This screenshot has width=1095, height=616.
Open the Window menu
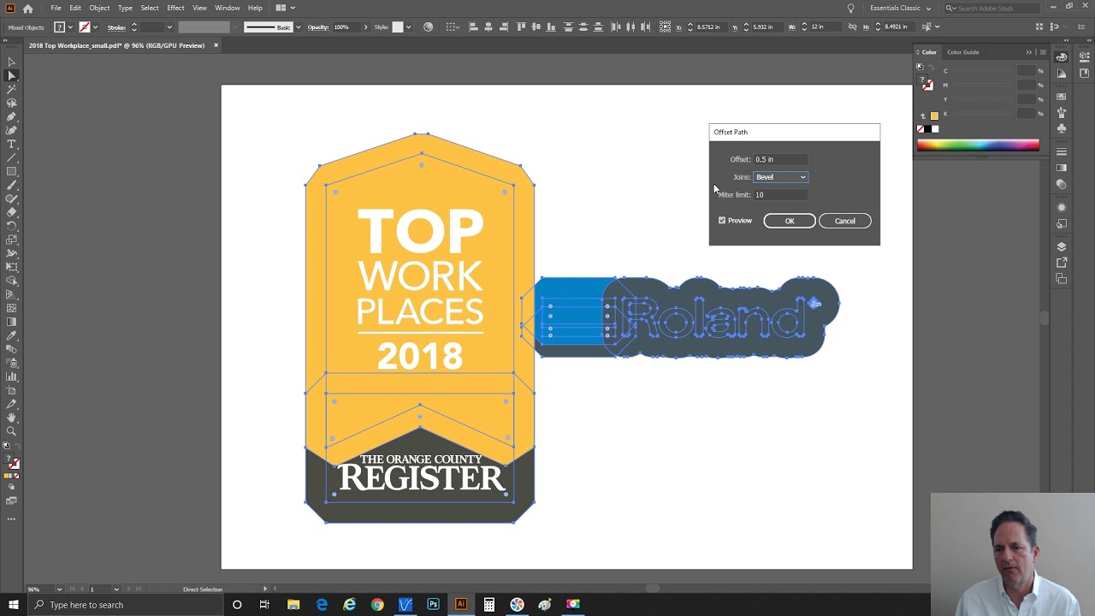[x=227, y=8]
